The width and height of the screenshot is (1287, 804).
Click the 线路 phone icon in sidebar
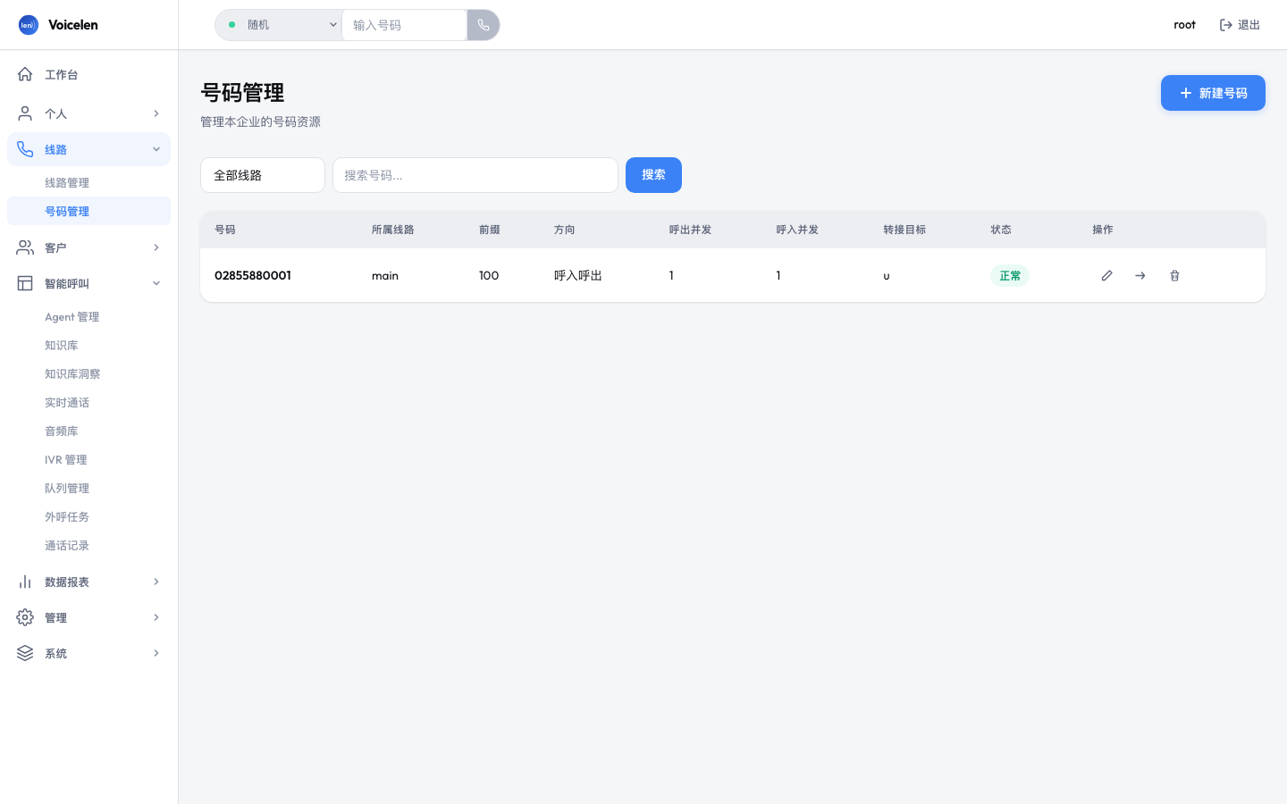click(x=25, y=149)
